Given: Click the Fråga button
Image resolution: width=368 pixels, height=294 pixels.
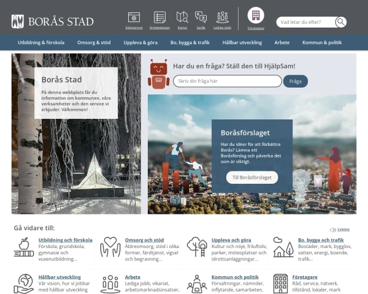Looking at the screenshot, I should coord(295,81).
